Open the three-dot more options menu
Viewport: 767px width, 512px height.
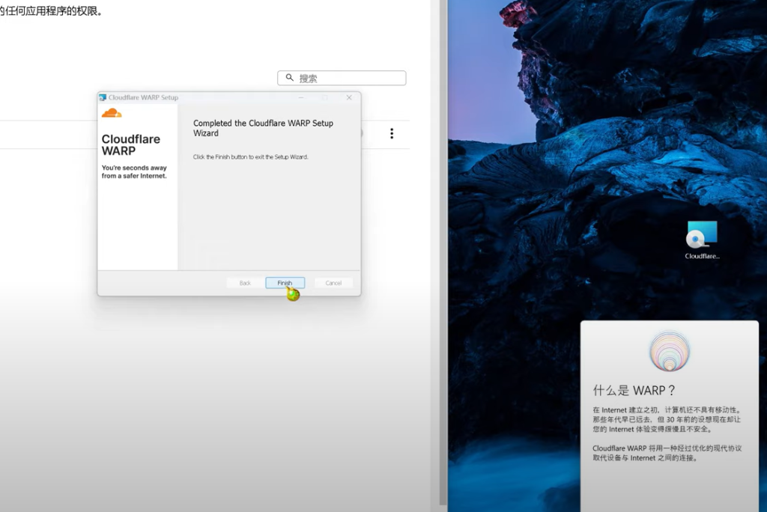pos(392,133)
